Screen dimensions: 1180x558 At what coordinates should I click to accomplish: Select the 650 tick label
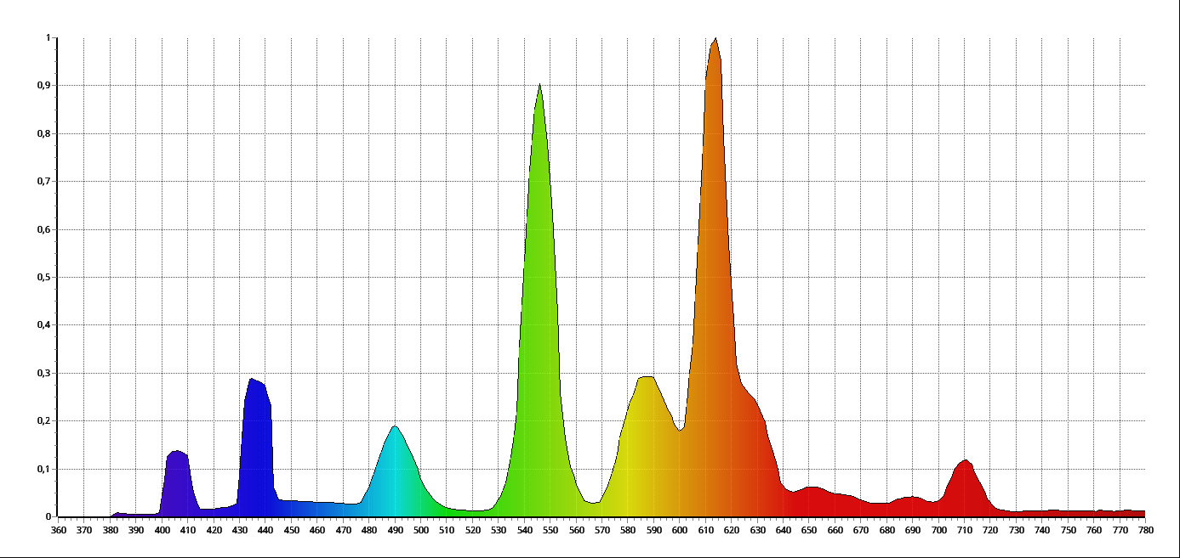click(x=810, y=531)
